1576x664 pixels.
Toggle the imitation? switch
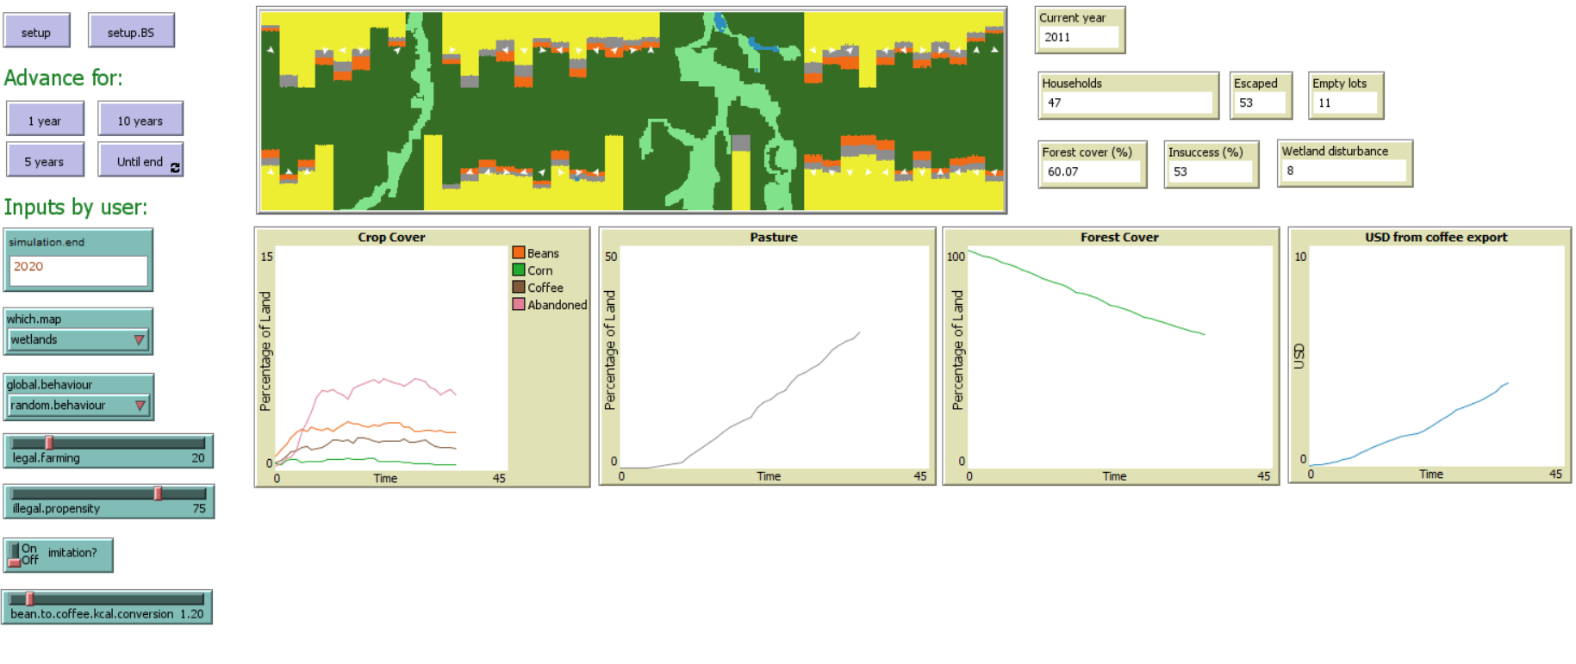(x=15, y=555)
